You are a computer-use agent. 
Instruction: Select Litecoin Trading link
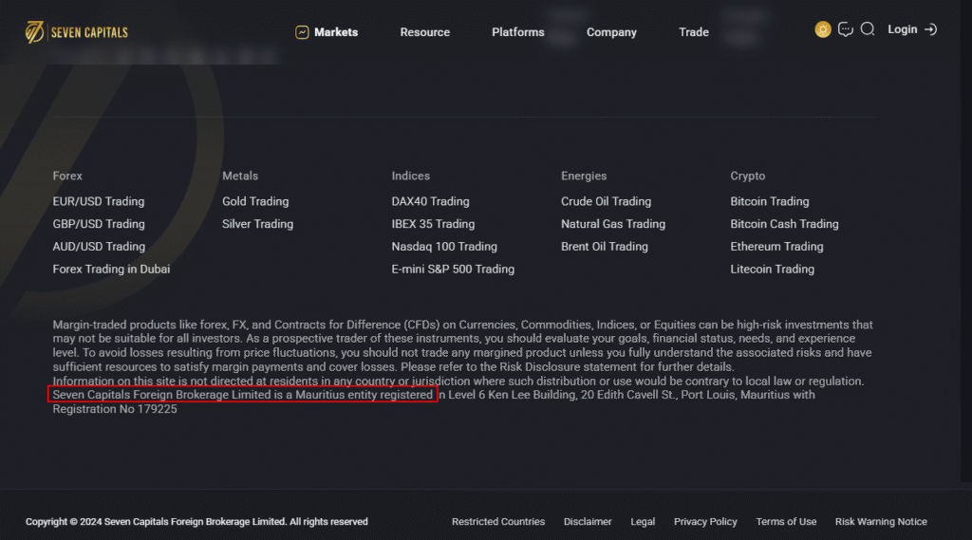pyautogui.click(x=773, y=270)
